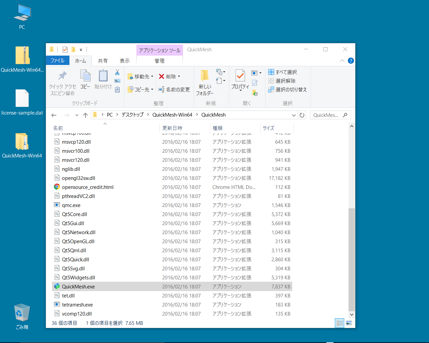Click the scroll down arrow of the list
The width and height of the screenshot is (429, 343).
(352, 315)
